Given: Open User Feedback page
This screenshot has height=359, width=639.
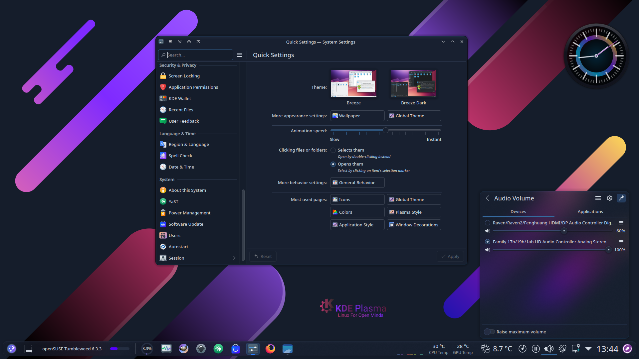Looking at the screenshot, I should (198, 121).
